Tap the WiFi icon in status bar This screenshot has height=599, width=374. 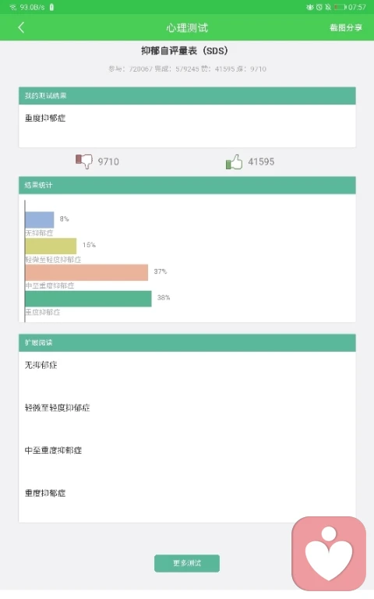coord(13,7)
